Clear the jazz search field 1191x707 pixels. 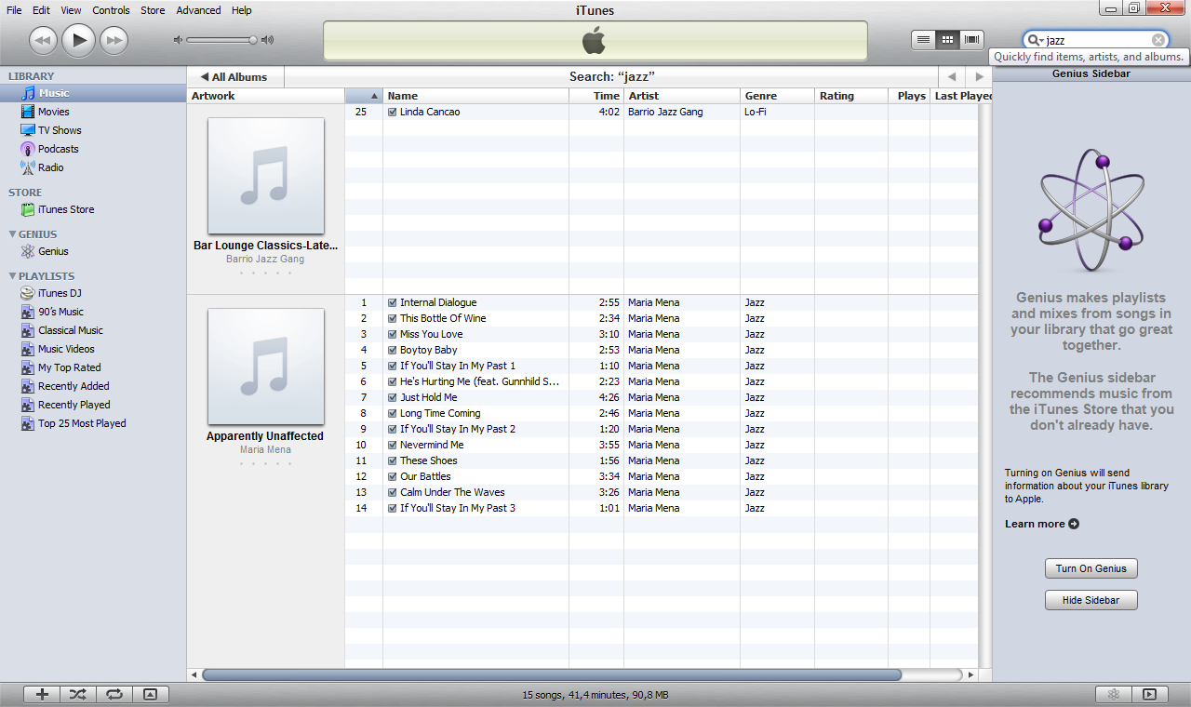point(1158,40)
